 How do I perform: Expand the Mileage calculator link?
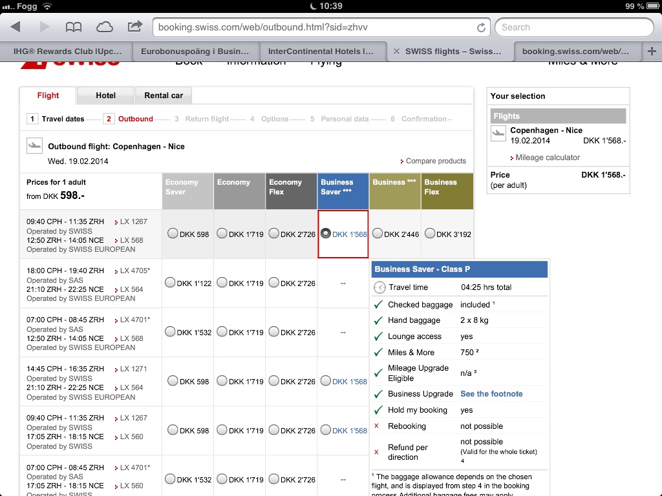coord(547,158)
